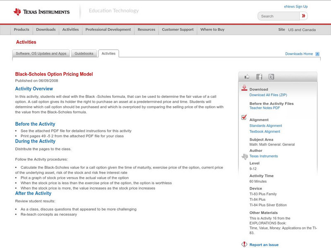The width and height of the screenshot is (331, 248).
Task: View the Standards Alignment
Action: 266,126
